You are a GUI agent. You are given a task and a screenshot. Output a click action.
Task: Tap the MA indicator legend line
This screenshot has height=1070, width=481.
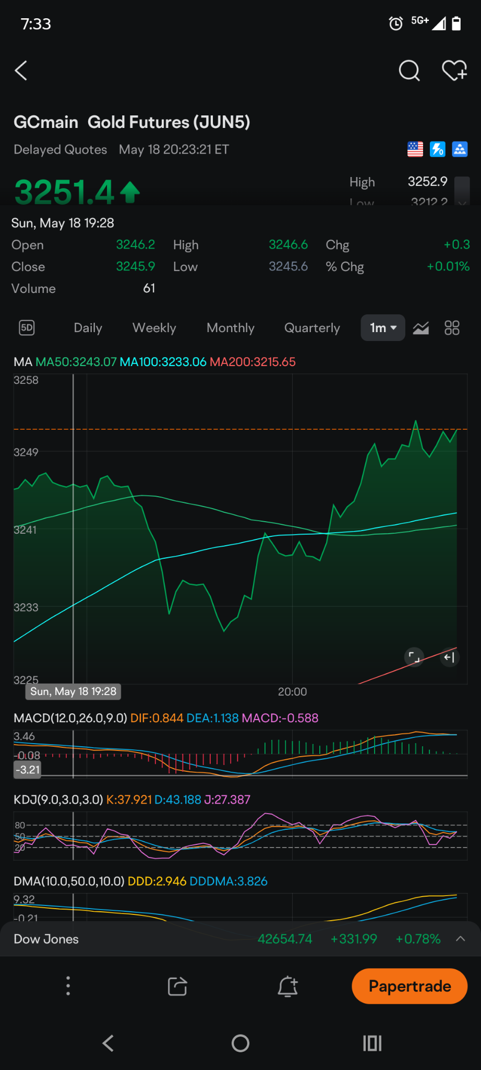[x=154, y=362]
